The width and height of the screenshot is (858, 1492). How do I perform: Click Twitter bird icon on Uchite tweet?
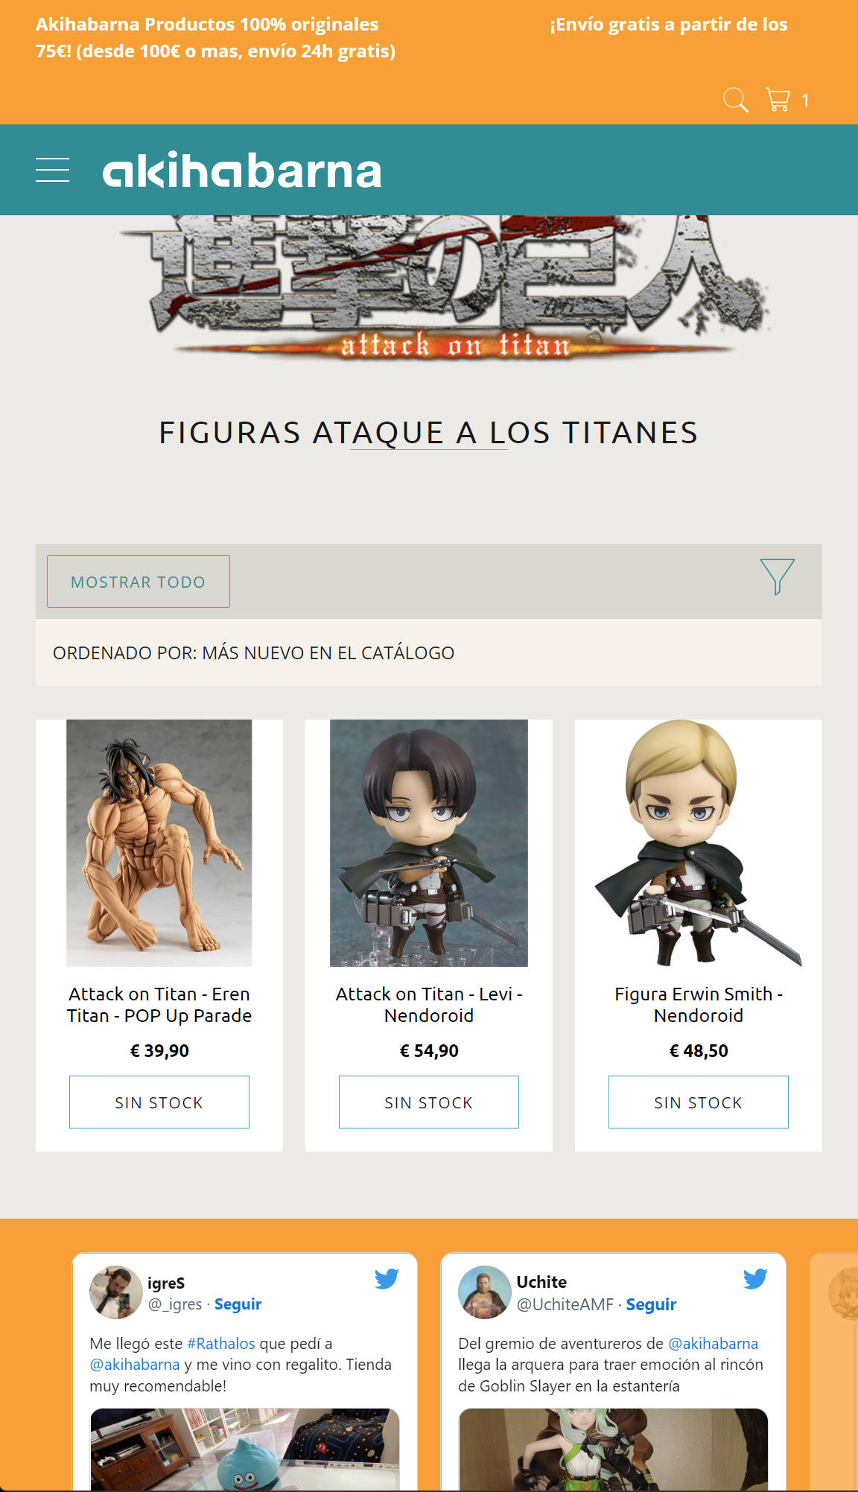[x=755, y=1279]
